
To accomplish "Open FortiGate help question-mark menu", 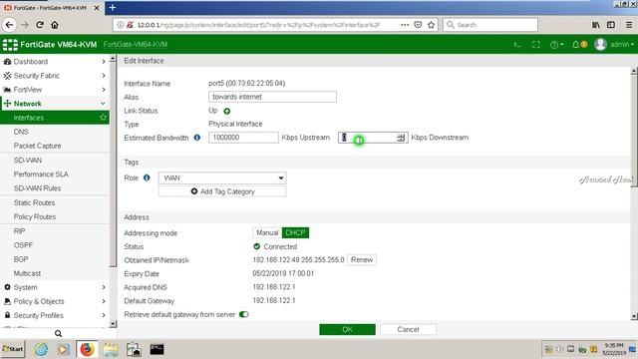I will click(556, 44).
